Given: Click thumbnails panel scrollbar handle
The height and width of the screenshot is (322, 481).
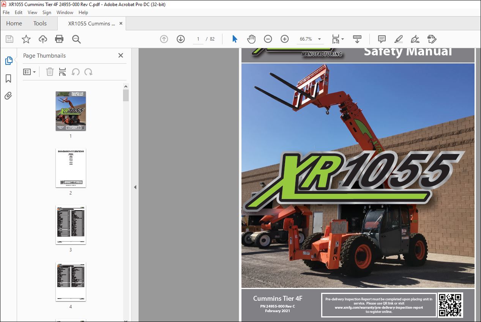Looking at the screenshot, I should (x=126, y=96).
